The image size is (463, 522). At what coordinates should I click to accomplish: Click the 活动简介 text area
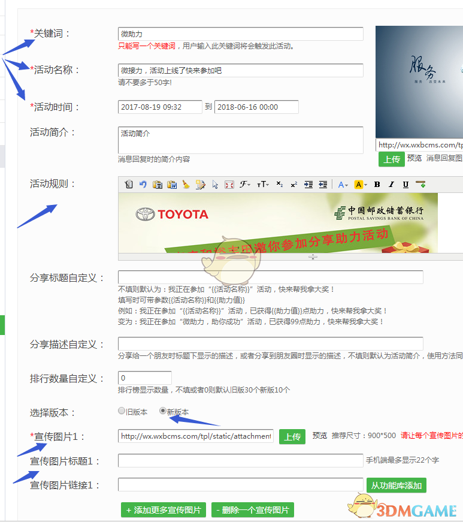point(240,140)
